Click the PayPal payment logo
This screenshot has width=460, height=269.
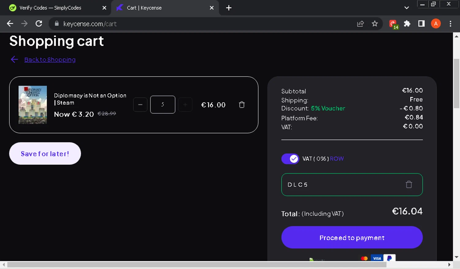[389, 258]
